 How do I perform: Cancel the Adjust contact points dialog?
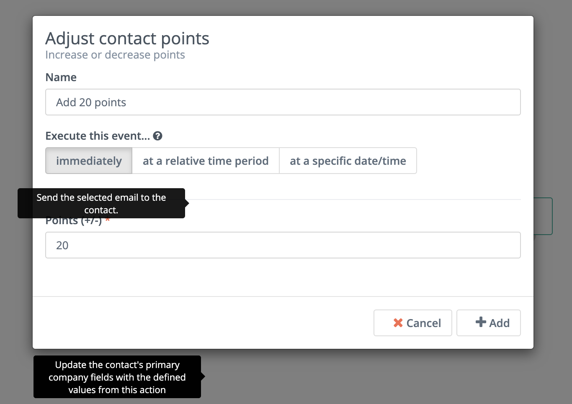[x=413, y=323]
